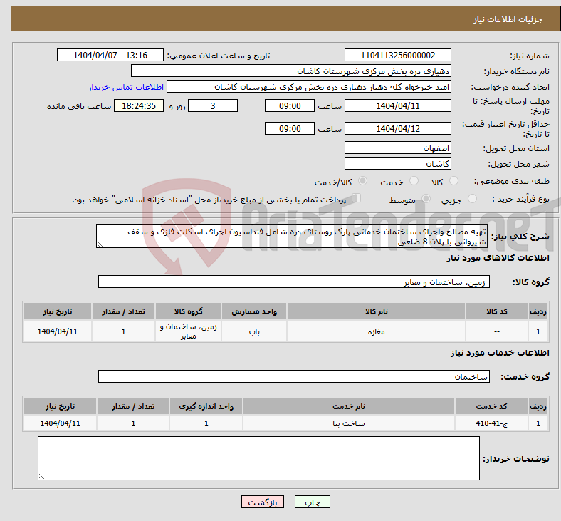Click the service code ج-41-410 cell

[492, 423]
